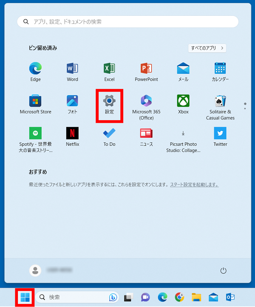Open the カレンダー app
255x307 pixels.
click(x=220, y=72)
